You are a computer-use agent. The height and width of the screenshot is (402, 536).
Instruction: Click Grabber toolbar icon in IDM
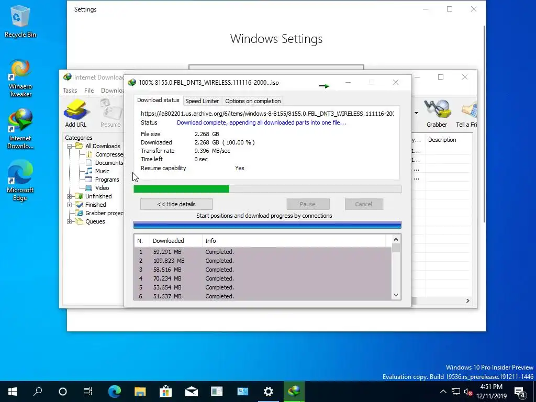[437, 114]
